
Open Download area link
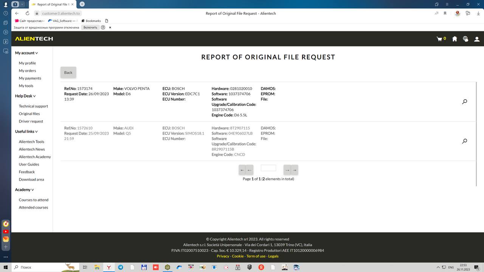point(31,179)
